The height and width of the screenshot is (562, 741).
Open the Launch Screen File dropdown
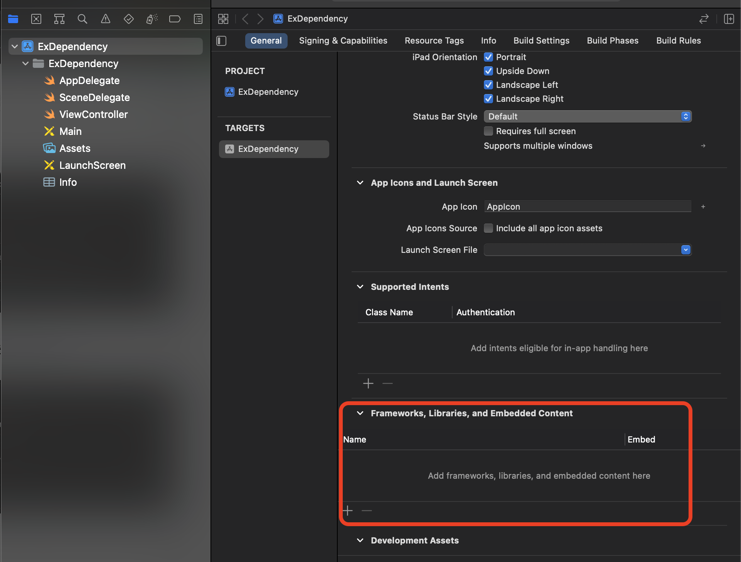click(587, 250)
